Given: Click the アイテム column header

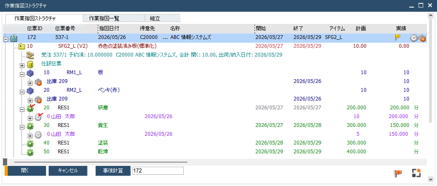Looking at the screenshot, I should pyautogui.click(x=337, y=28).
